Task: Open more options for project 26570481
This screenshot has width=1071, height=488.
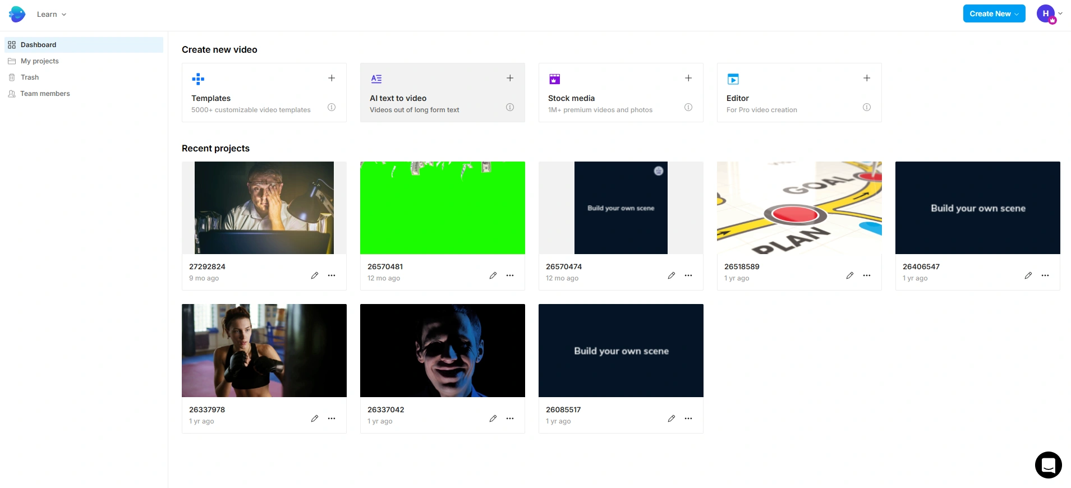Action: (510, 275)
